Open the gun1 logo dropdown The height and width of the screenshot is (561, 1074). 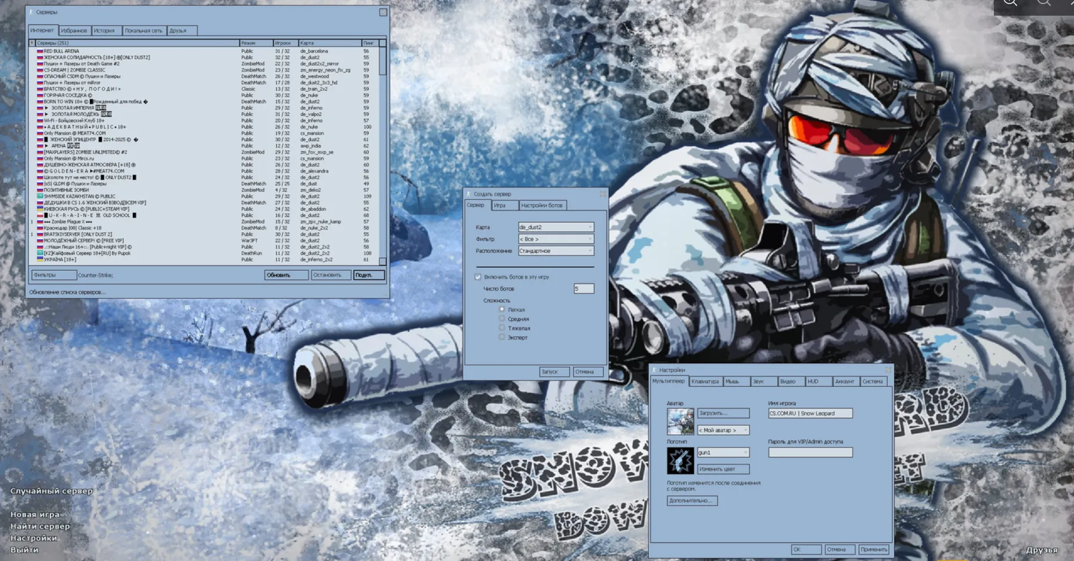pyautogui.click(x=723, y=453)
